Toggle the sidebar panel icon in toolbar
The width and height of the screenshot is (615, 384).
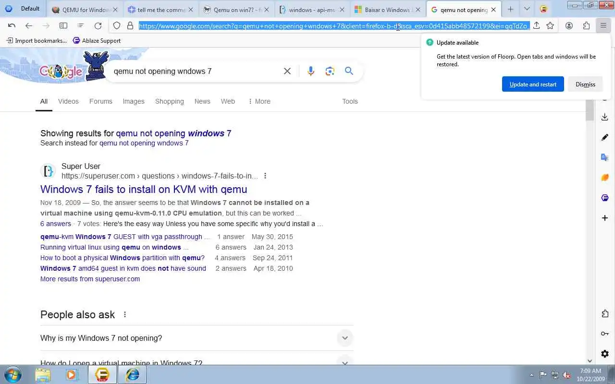(x=63, y=26)
